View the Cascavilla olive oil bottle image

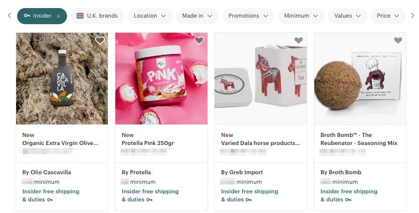coord(62,79)
